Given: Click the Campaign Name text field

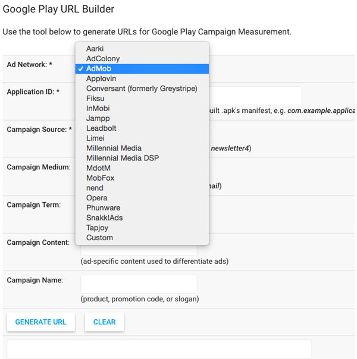Looking at the screenshot, I should point(139,284).
